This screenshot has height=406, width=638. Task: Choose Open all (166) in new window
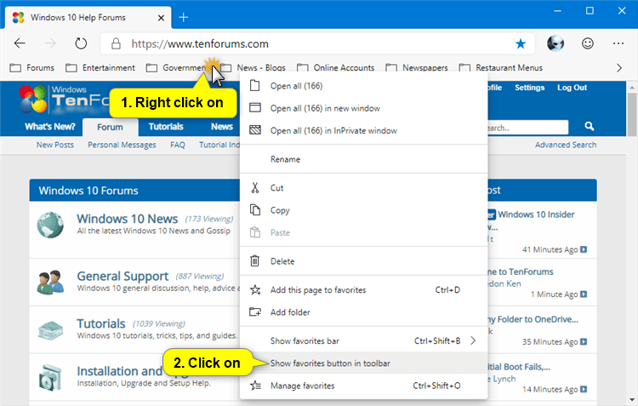coord(364,108)
